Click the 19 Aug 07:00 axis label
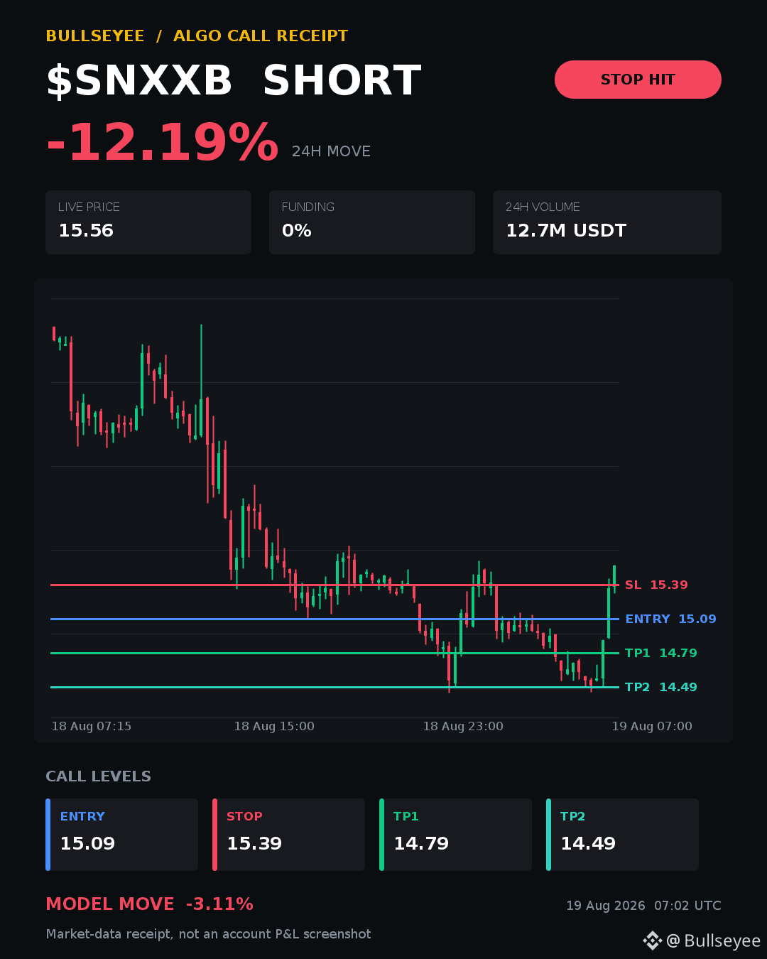 pos(652,726)
